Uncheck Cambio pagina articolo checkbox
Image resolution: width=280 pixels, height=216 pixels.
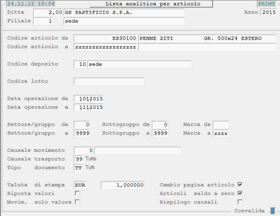240,184
